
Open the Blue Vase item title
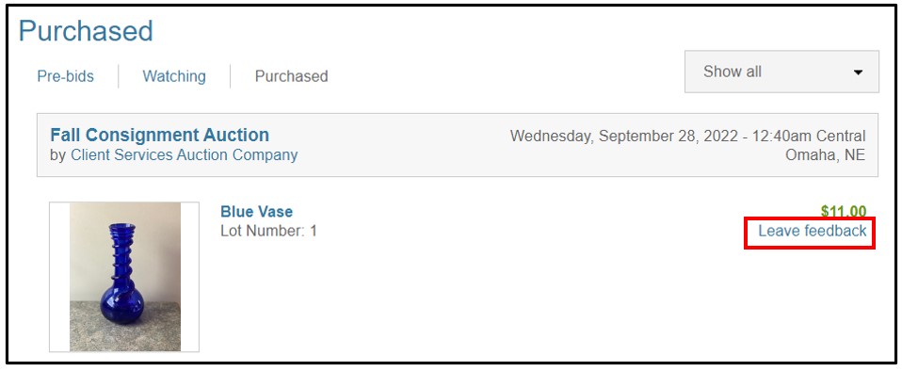(256, 212)
